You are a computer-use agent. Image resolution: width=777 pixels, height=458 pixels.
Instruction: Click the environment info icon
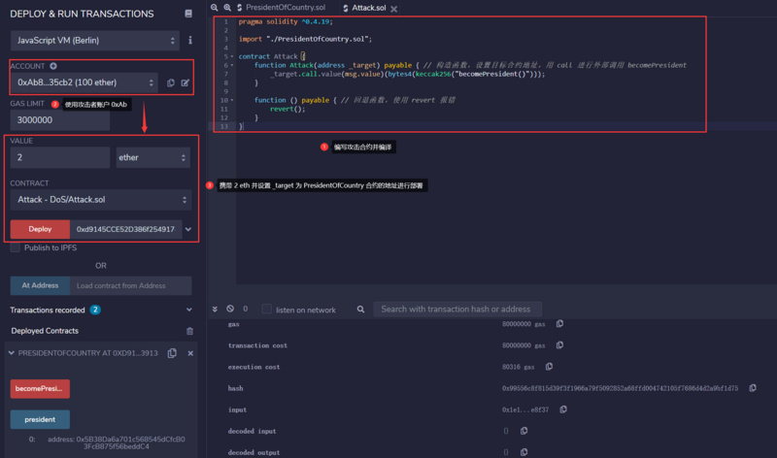point(190,40)
